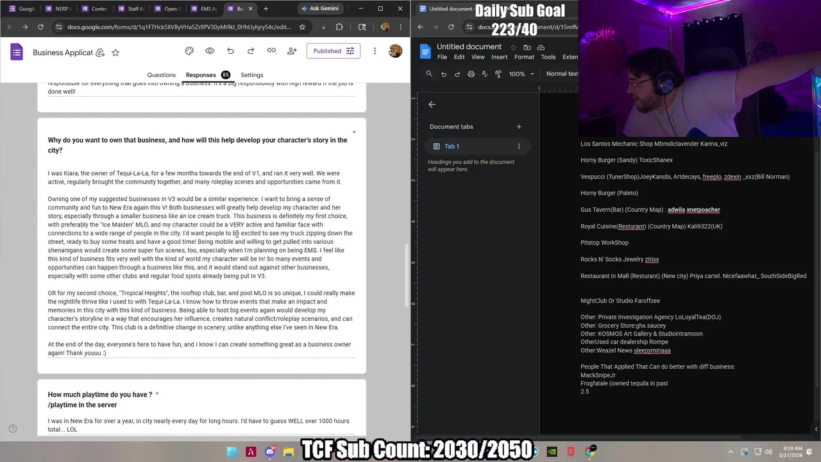
Task: Go back in the Docs browser window
Action: tap(420, 27)
